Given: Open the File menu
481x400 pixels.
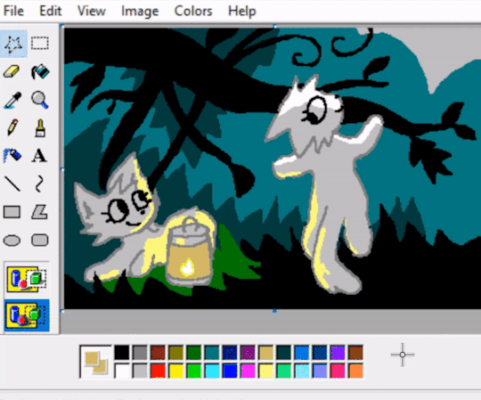Looking at the screenshot, I should pyautogui.click(x=13, y=12).
